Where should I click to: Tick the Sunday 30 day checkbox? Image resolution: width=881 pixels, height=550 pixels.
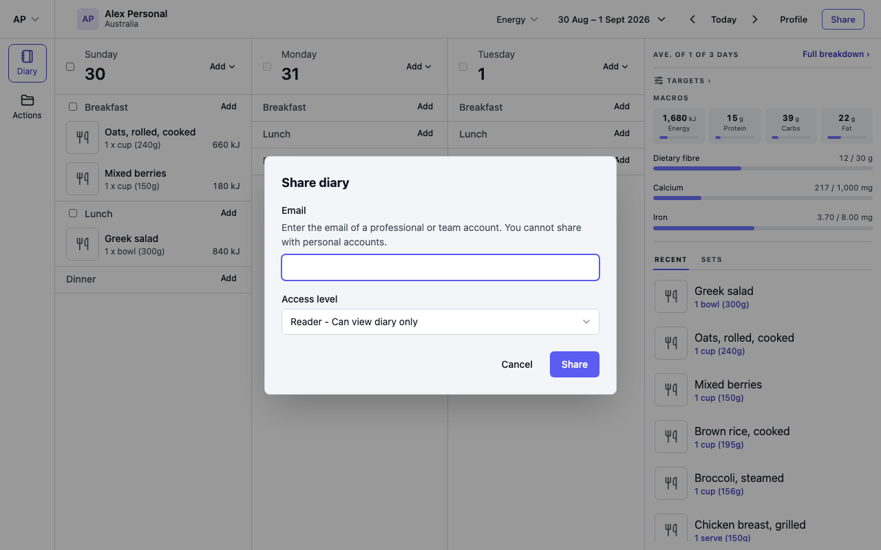70,67
